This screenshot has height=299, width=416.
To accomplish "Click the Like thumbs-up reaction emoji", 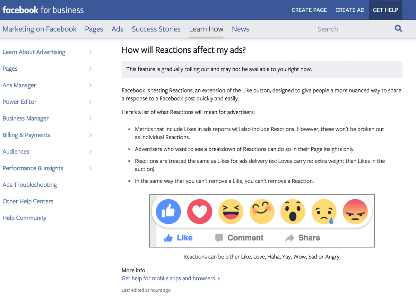I will (x=168, y=212).
